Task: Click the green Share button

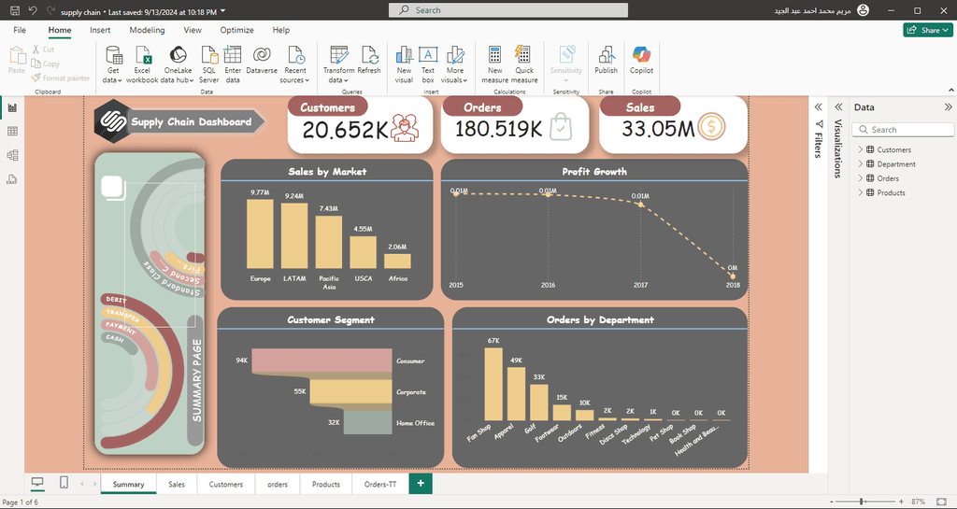Action: pos(928,30)
